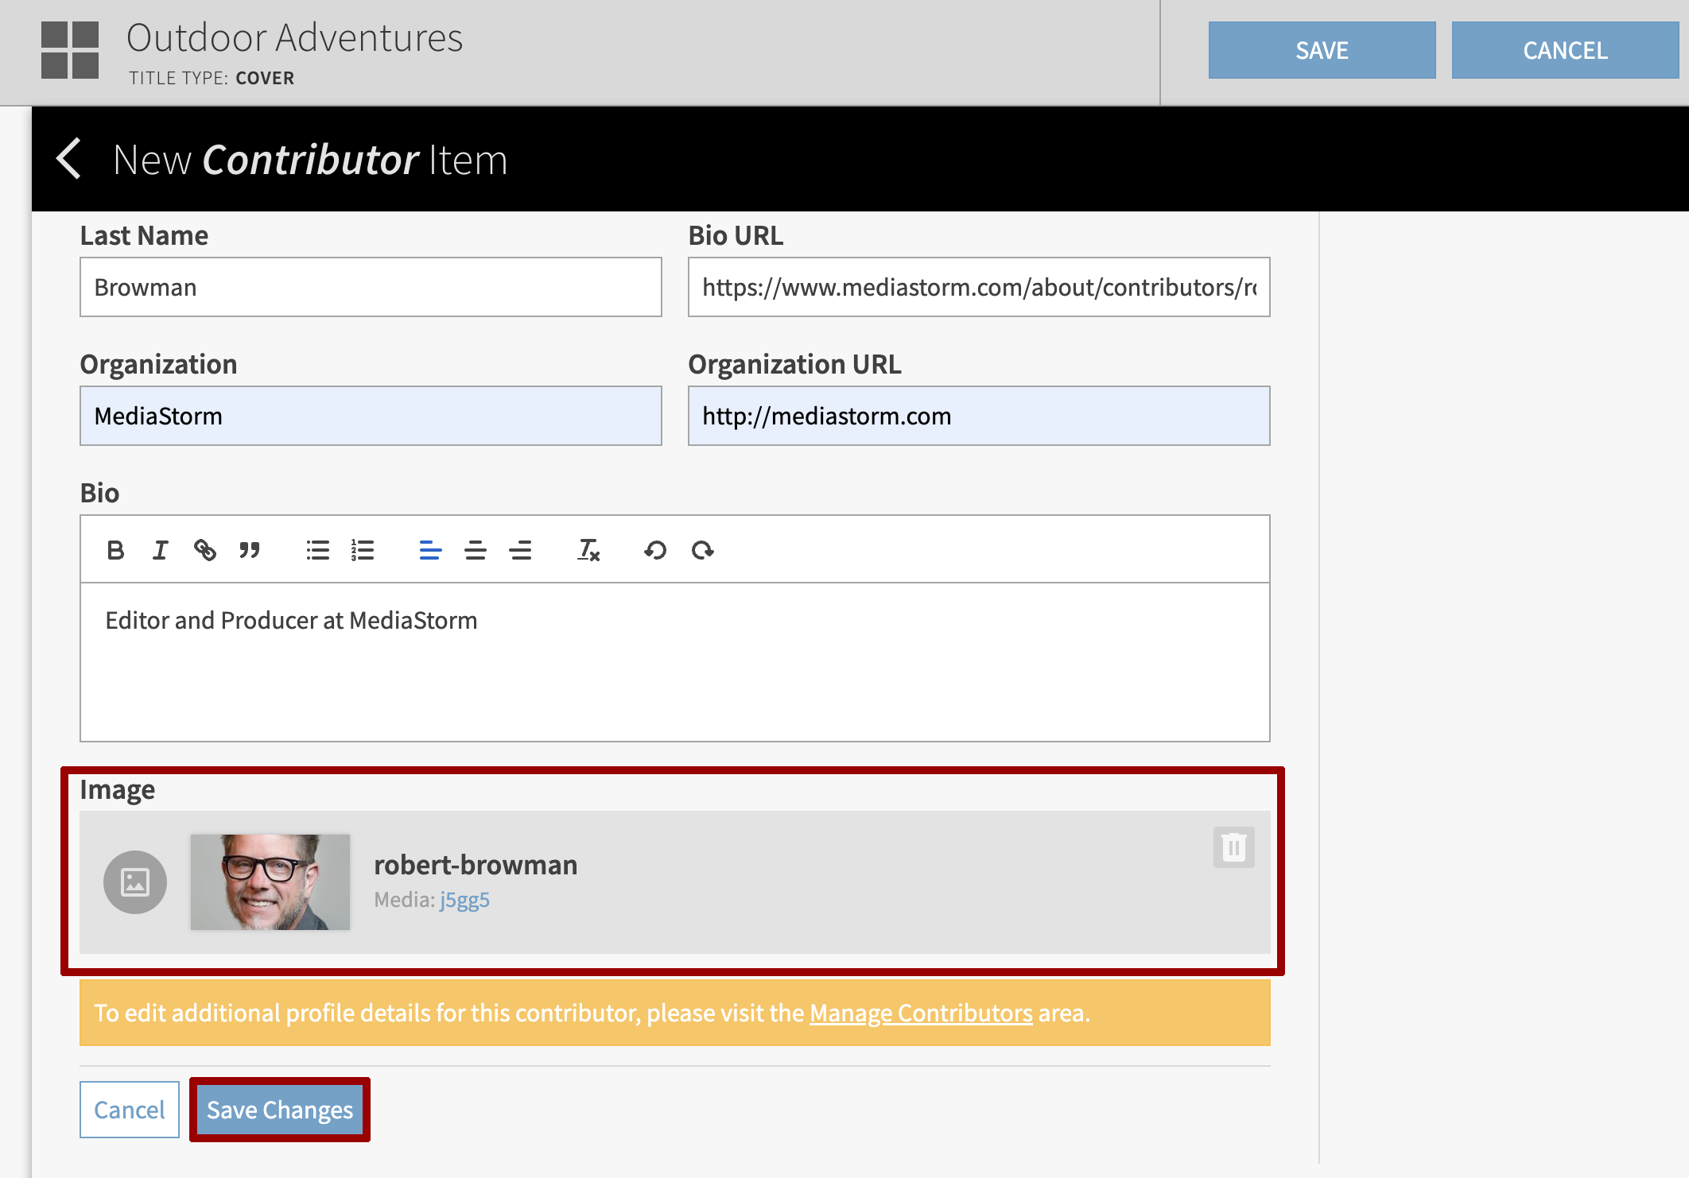Create a bulleted list in the Bio
1689x1178 pixels.
316,549
